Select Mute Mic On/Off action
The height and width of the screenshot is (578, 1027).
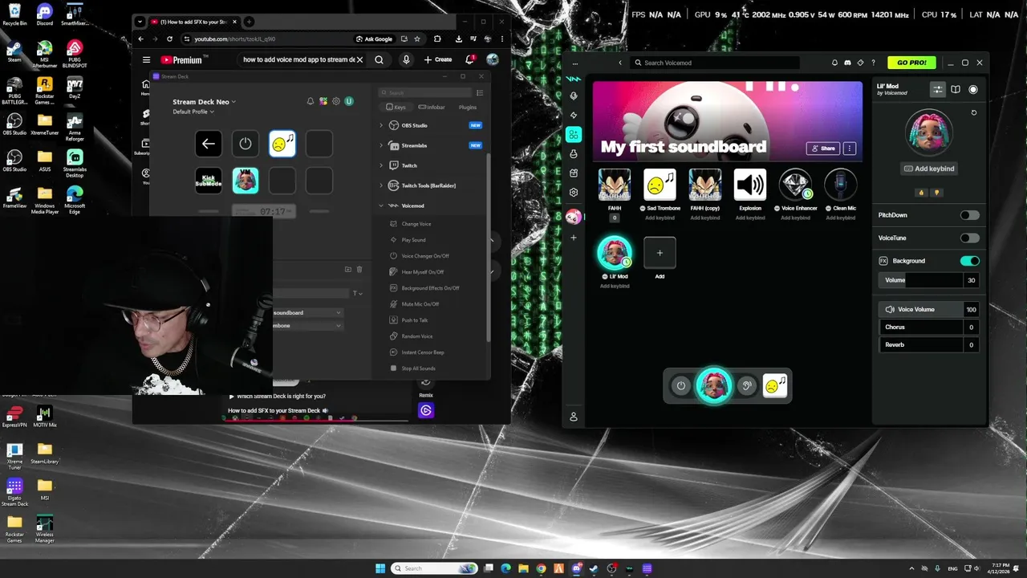(x=420, y=304)
